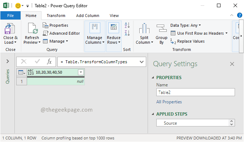Click the Group By icon

coord(162,28)
